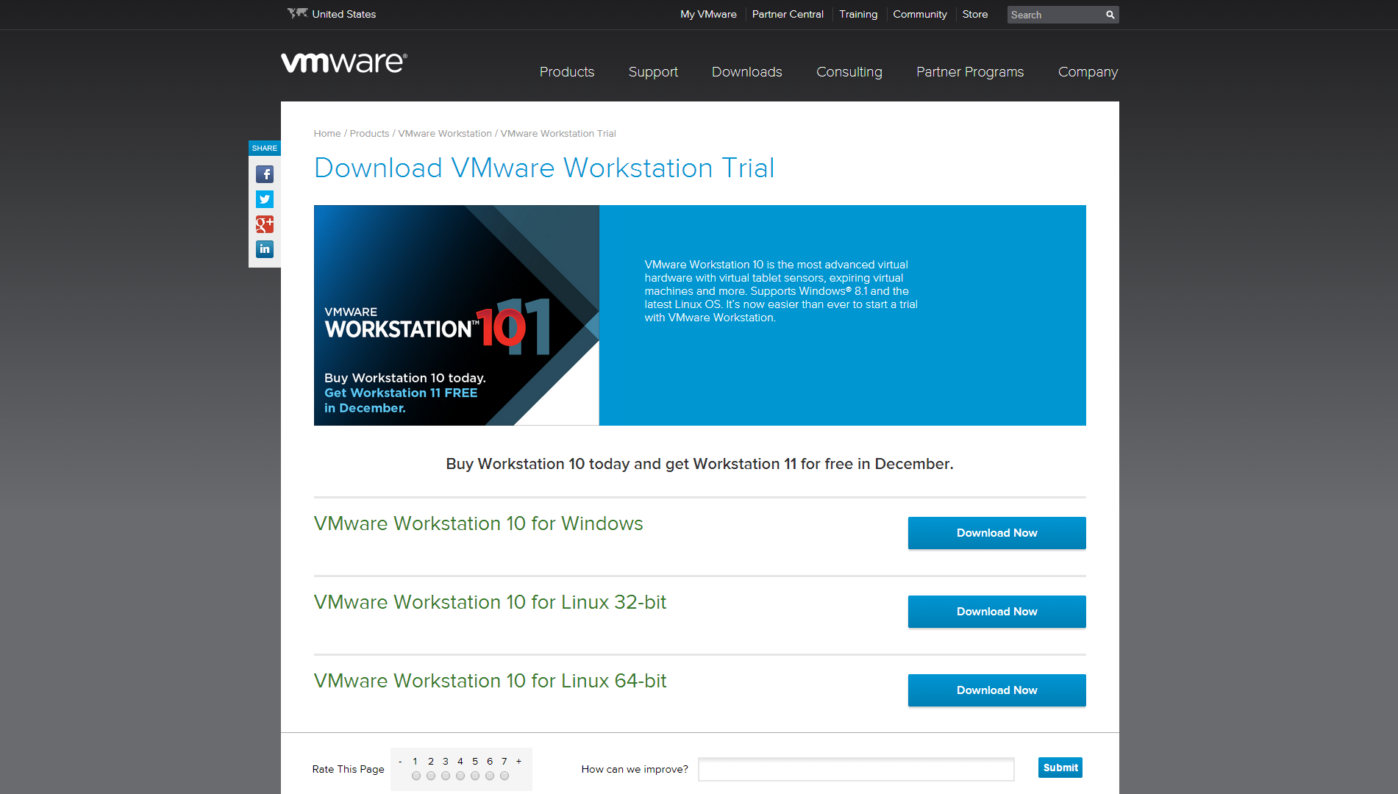Select rating 7 radio button
Image resolution: width=1398 pixels, height=794 pixels.
click(x=504, y=776)
